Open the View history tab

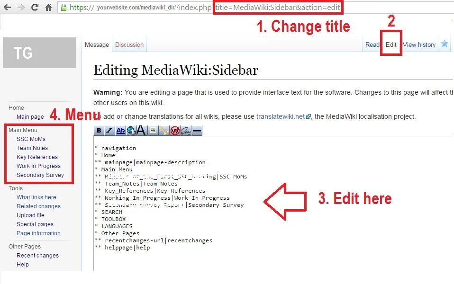click(x=419, y=45)
